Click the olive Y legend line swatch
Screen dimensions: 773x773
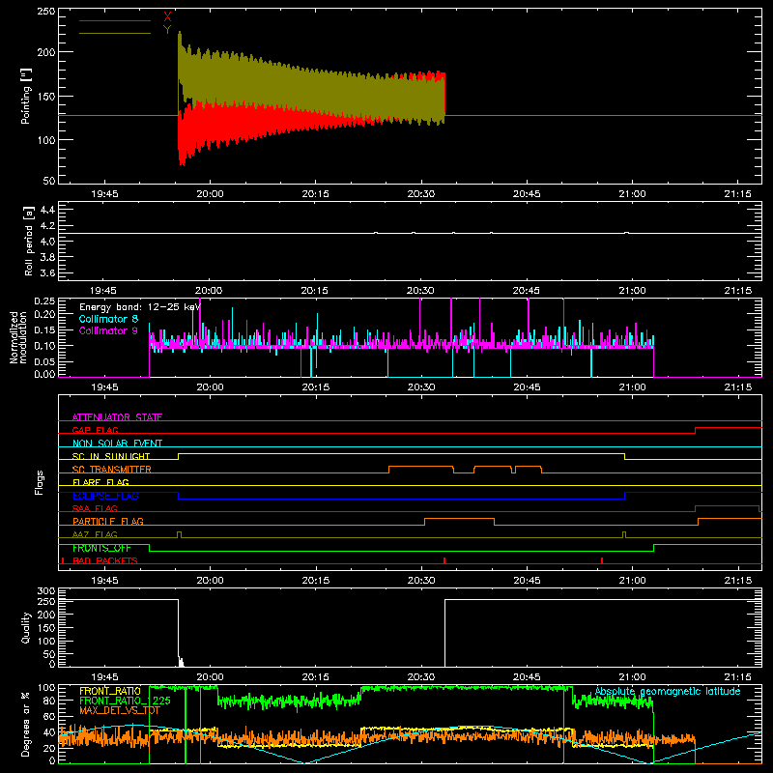coord(115,33)
